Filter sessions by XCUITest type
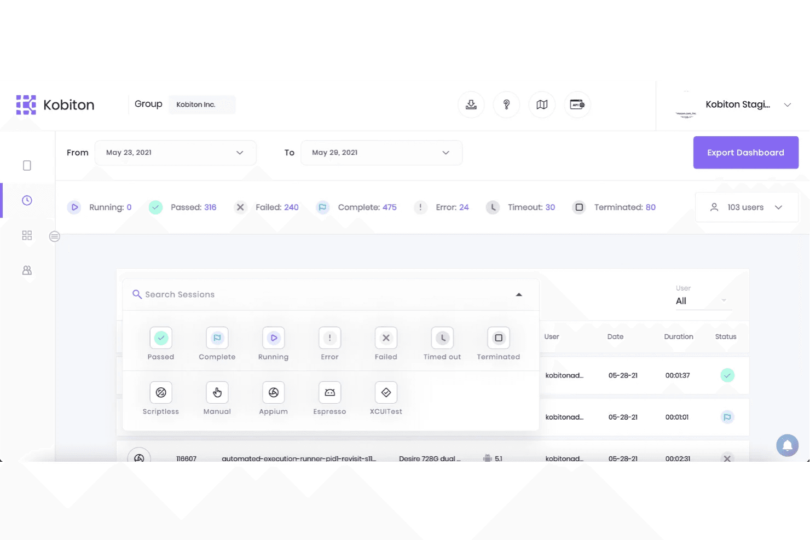The image size is (810, 540). click(x=386, y=392)
